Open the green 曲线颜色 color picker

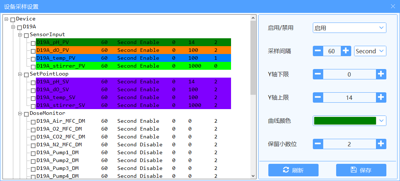point(349,121)
